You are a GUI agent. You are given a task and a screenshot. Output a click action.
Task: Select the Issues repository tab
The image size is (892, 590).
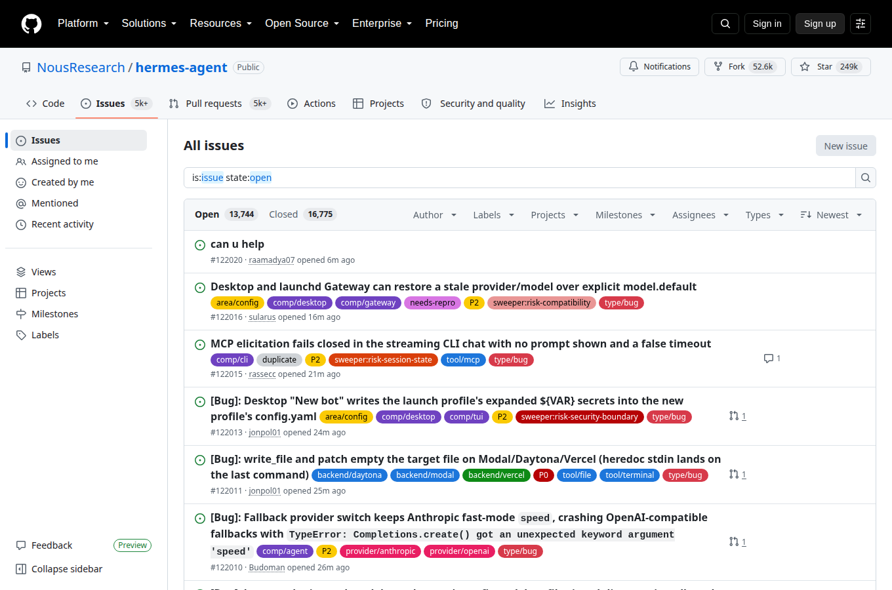pyautogui.click(x=117, y=104)
